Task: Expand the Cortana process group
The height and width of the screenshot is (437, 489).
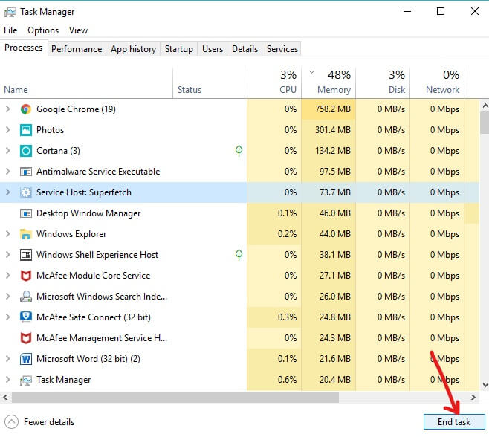Action: (8, 151)
